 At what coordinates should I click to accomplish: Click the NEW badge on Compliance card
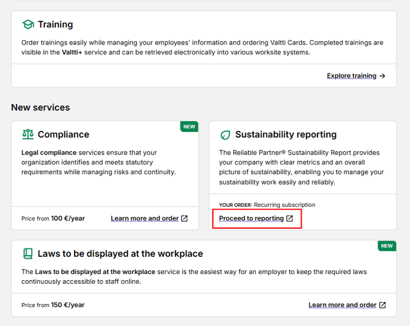pyautogui.click(x=189, y=127)
